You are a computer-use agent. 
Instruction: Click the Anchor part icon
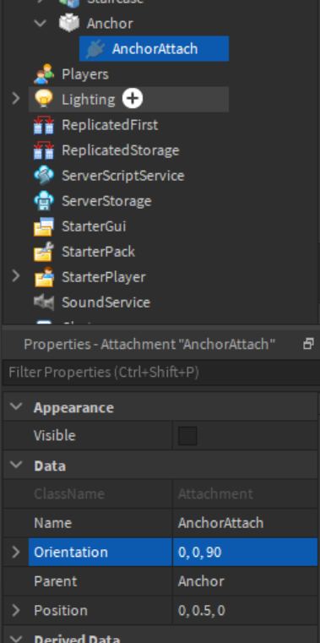(69, 23)
